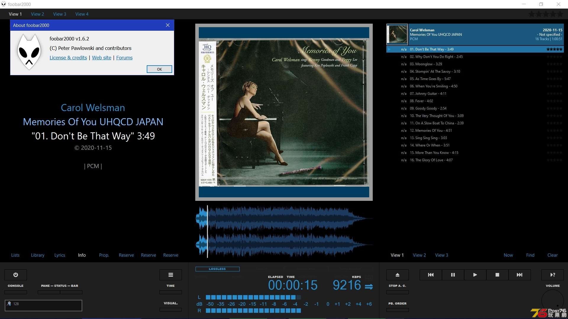This screenshot has height=319, width=568.
Task: Open the hamburger menu button above TIME
Action: point(171,275)
